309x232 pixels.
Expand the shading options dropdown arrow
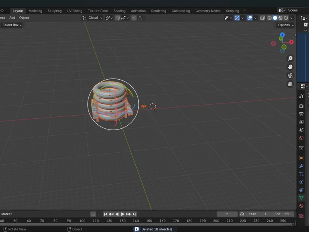click(x=292, y=18)
